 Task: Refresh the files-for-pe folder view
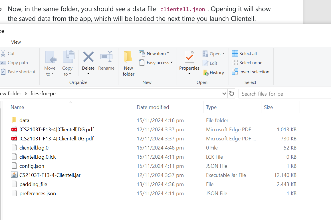point(232,94)
